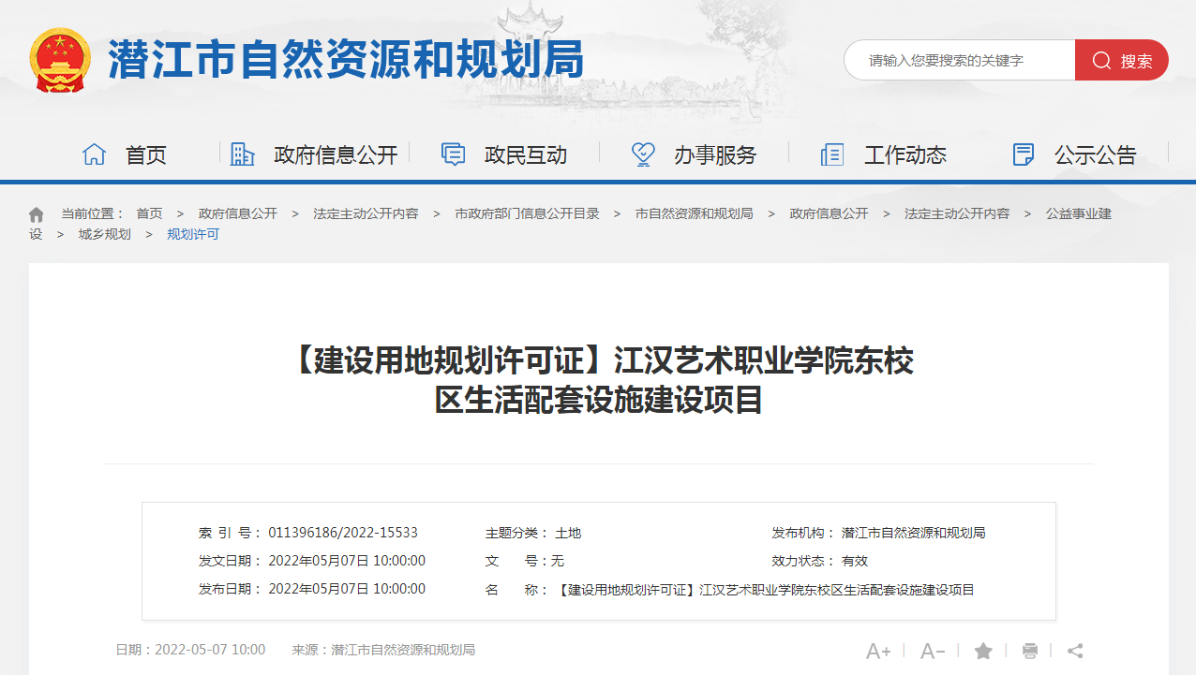Open the 政民互动 menu

[525, 154]
